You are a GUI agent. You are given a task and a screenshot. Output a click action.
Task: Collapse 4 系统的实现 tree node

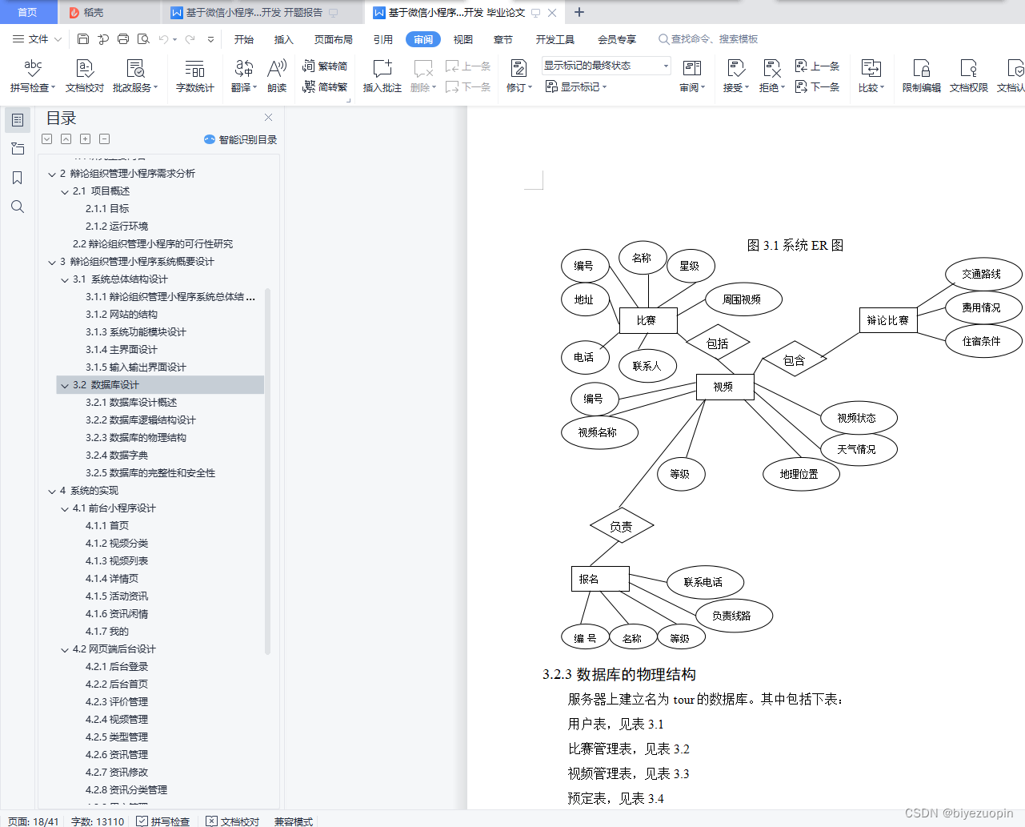click(52, 491)
